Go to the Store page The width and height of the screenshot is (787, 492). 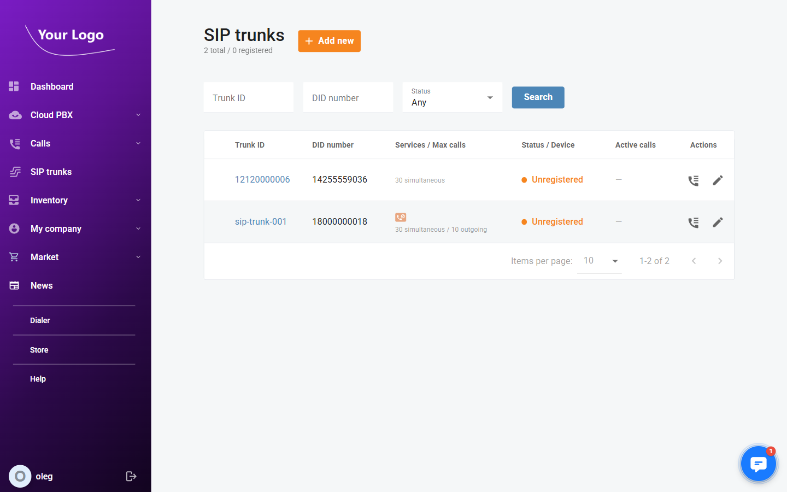tap(39, 350)
